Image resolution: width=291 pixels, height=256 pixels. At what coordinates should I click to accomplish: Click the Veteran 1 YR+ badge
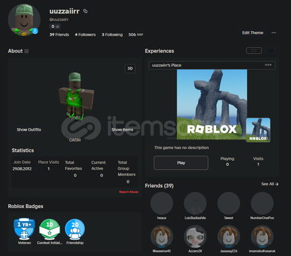tap(24, 228)
